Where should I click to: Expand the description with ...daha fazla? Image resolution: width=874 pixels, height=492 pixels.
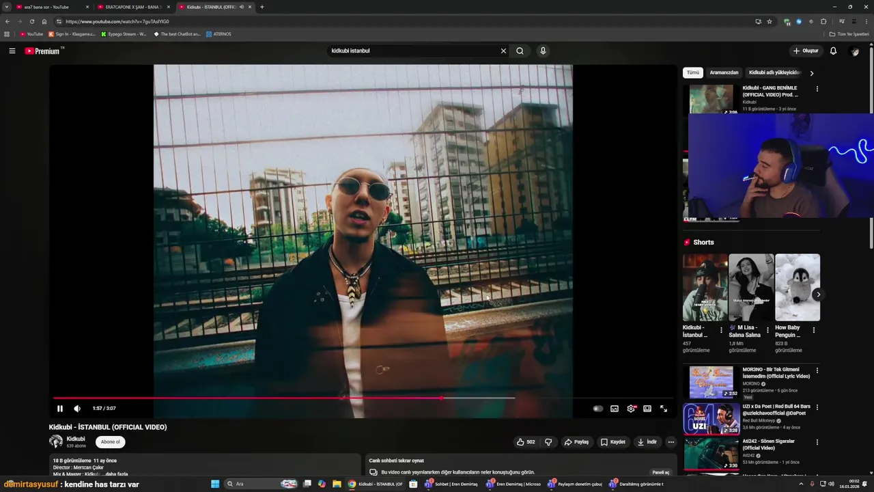pyautogui.click(x=115, y=474)
